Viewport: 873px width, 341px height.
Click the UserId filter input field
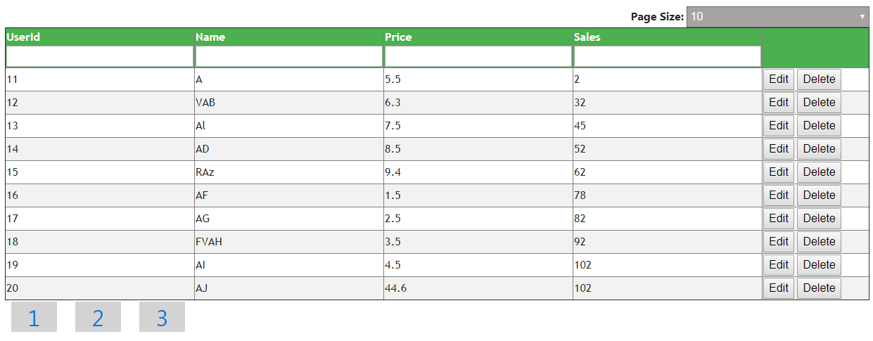(99, 56)
